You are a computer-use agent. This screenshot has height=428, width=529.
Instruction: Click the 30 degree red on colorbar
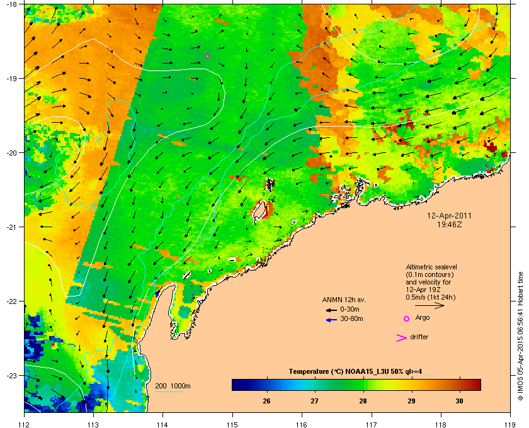[x=460, y=385]
